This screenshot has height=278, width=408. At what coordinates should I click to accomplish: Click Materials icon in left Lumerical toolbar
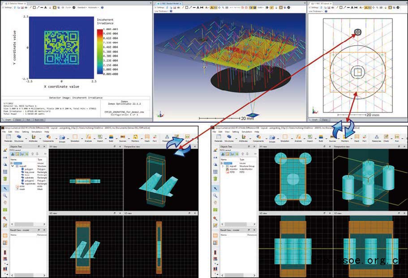click(9, 138)
